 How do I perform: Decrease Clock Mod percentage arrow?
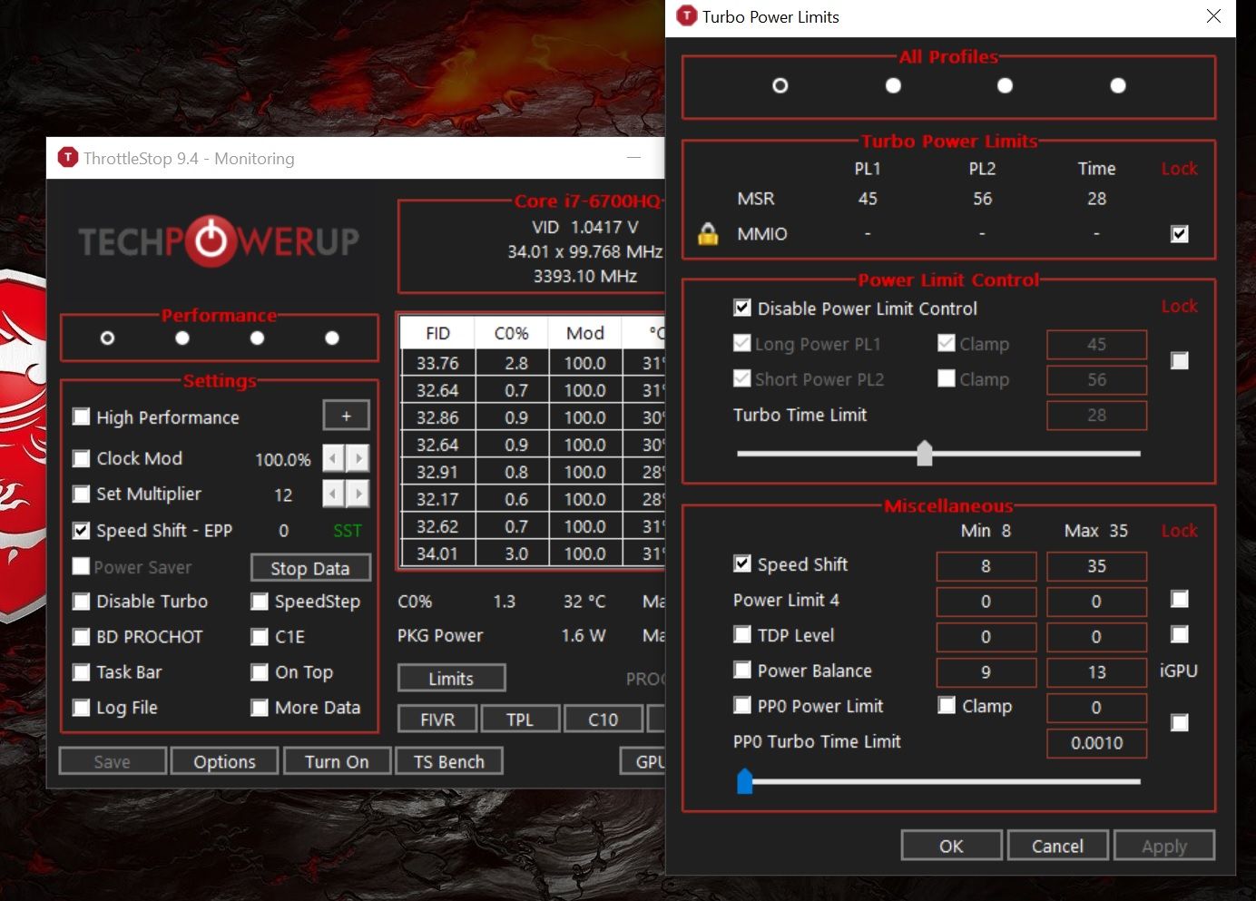(x=334, y=458)
